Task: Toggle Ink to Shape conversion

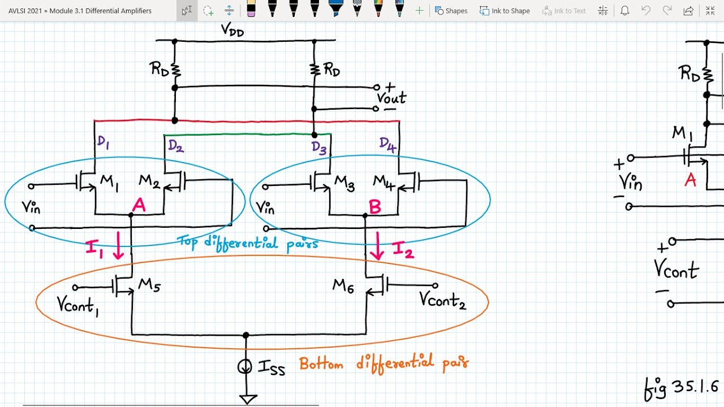Action: (x=505, y=11)
